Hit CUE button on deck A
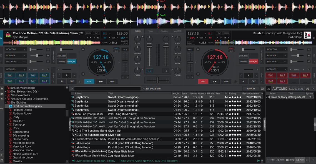The height and width of the screenshot is (164, 316). (89, 81)
